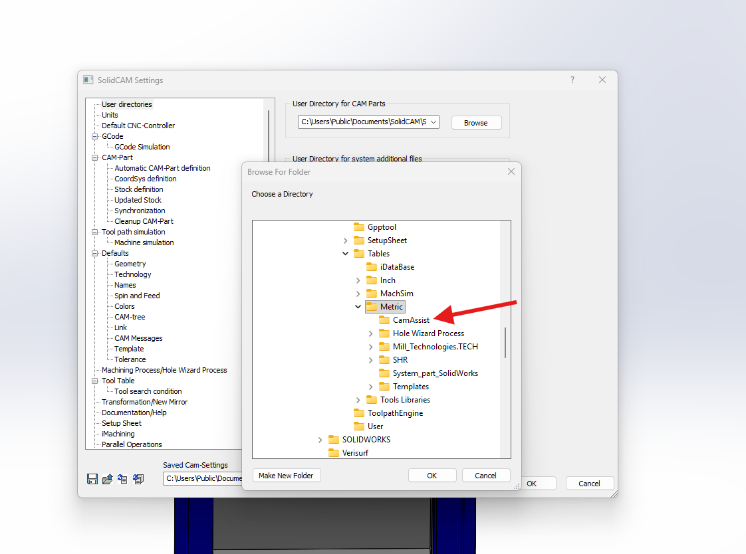Click the SolidCAM Settings help question mark
Viewport: 746px width, 554px height.
coord(572,80)
